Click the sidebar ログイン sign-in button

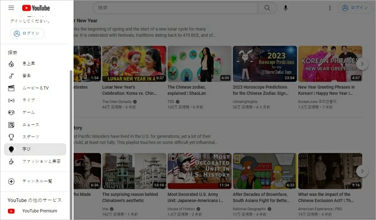click(27, 33)
